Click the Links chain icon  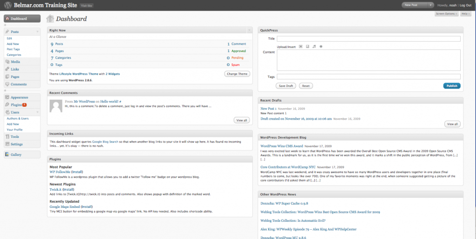7,69
